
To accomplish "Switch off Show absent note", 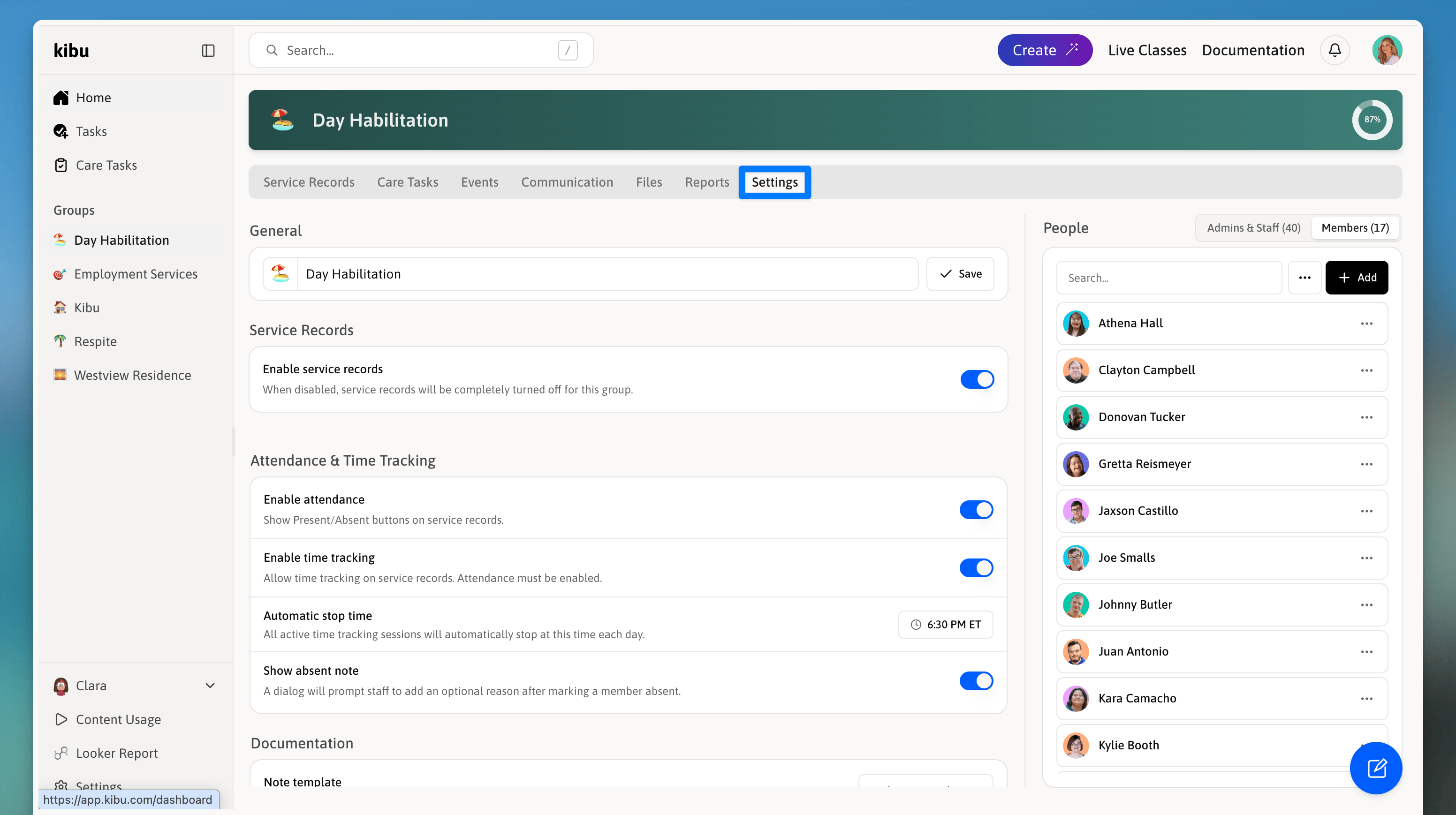I will point(976,681).
